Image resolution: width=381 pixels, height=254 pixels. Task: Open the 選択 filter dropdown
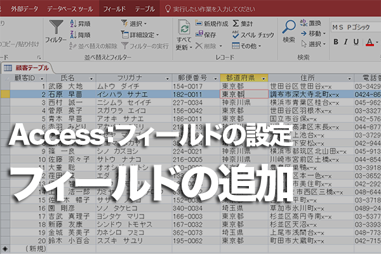click(x=134, y=23)
